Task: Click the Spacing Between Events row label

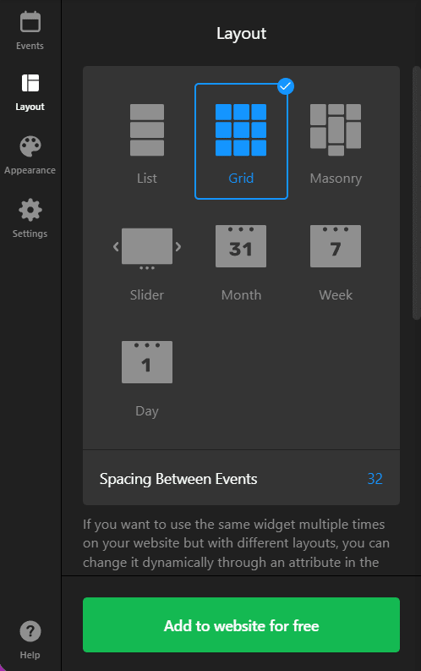Action: pos(178,479)
